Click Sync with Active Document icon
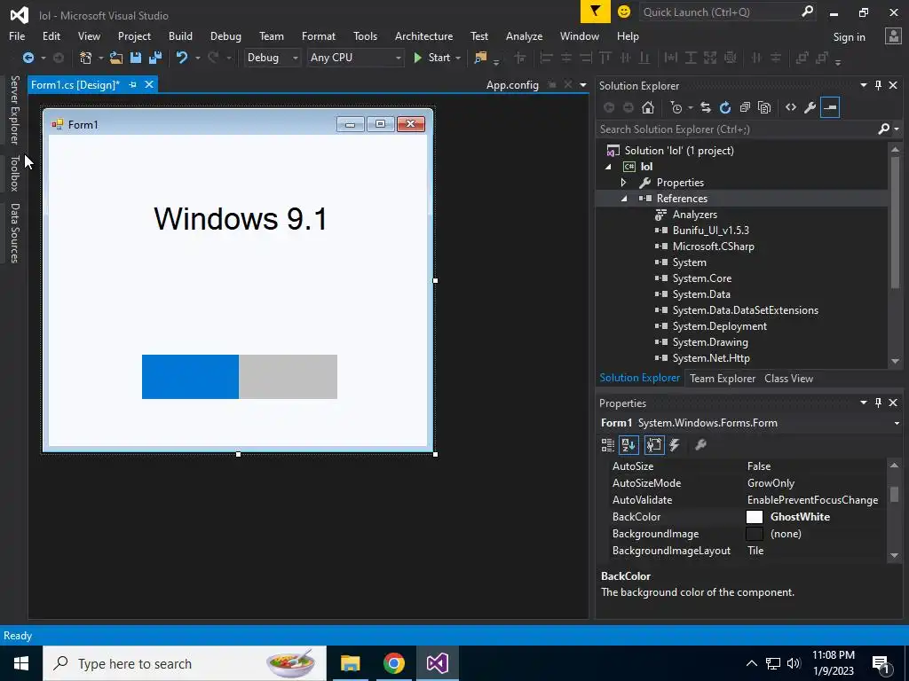Viewport: 909px width, 681px height. click(706, 107)
